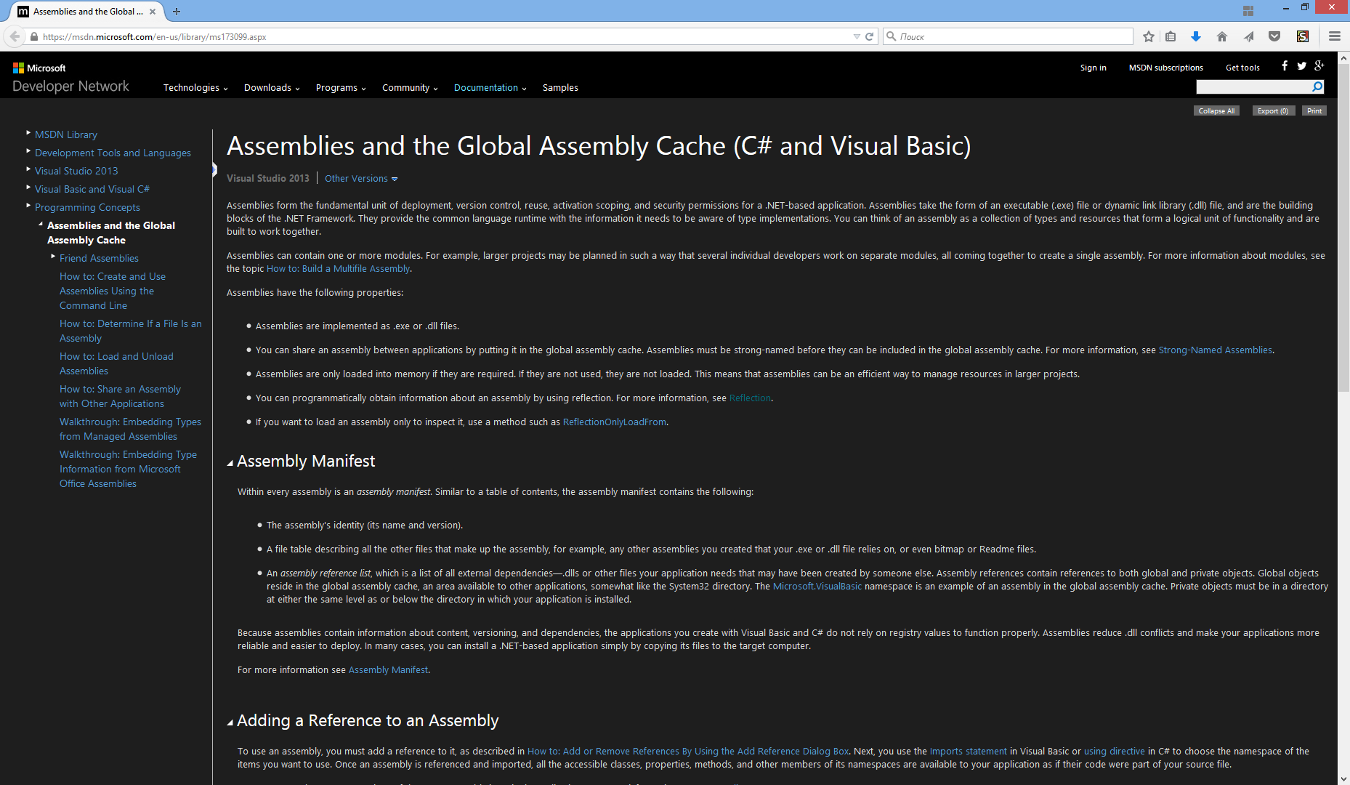This screenshot has height=785, width=1350.
Task: Follow the Strong-Named Assemblies link
Action: pos(1214,350)
